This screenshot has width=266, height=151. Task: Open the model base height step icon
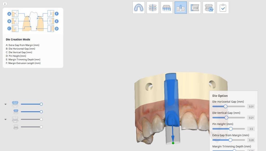[x=167, y=8]
